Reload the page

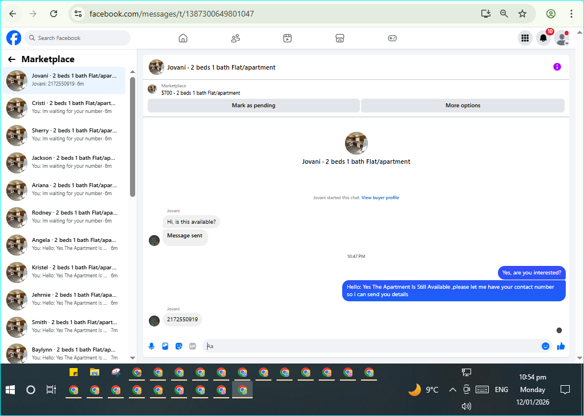(54, 14)
